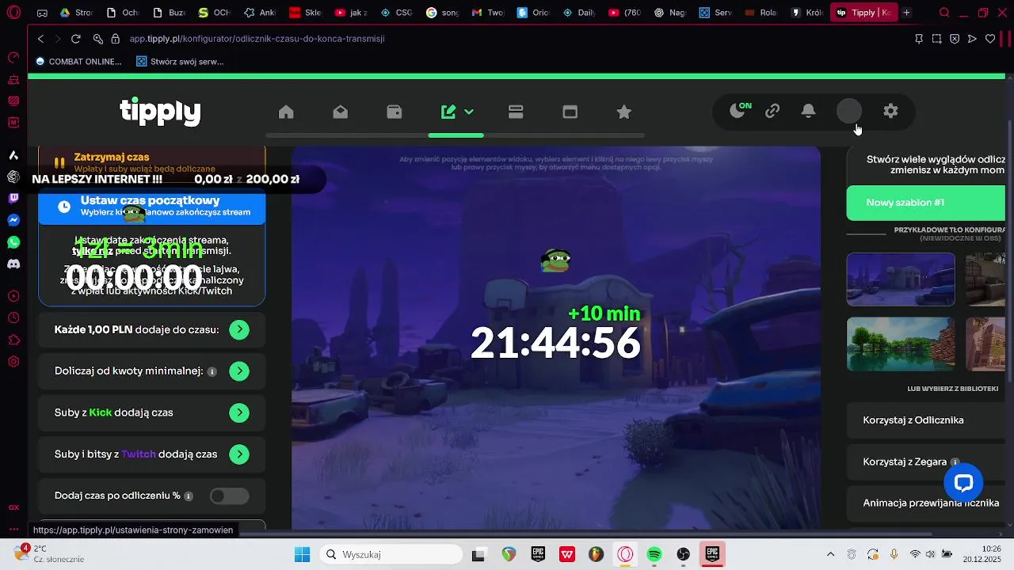Open OBS Studio from the taskbar

[684, 554]
